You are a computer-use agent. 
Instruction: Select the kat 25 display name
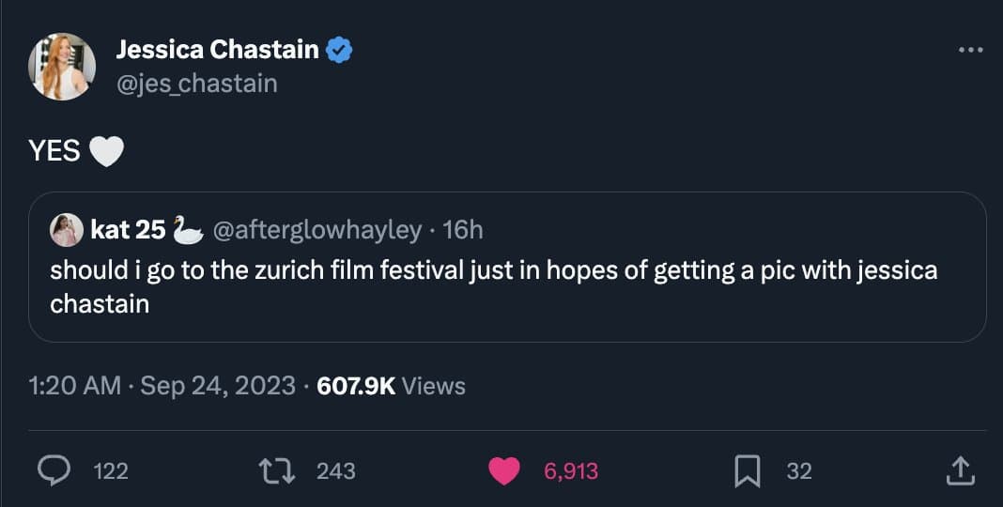pos(128,229)
